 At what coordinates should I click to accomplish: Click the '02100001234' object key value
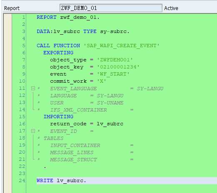pyautogui.click(x=118, y=67)
